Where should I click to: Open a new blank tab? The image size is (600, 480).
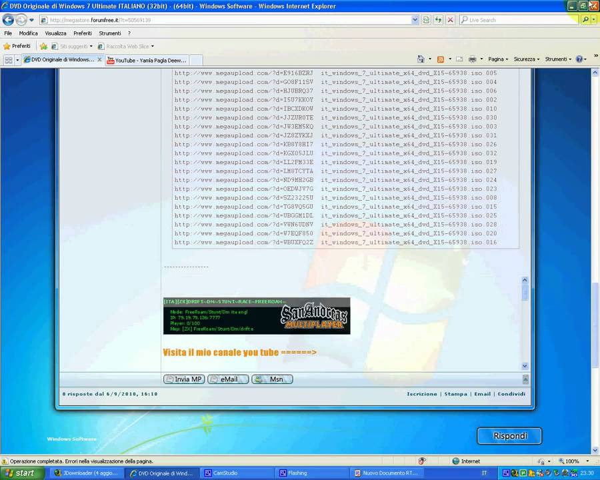click(196, 61)
